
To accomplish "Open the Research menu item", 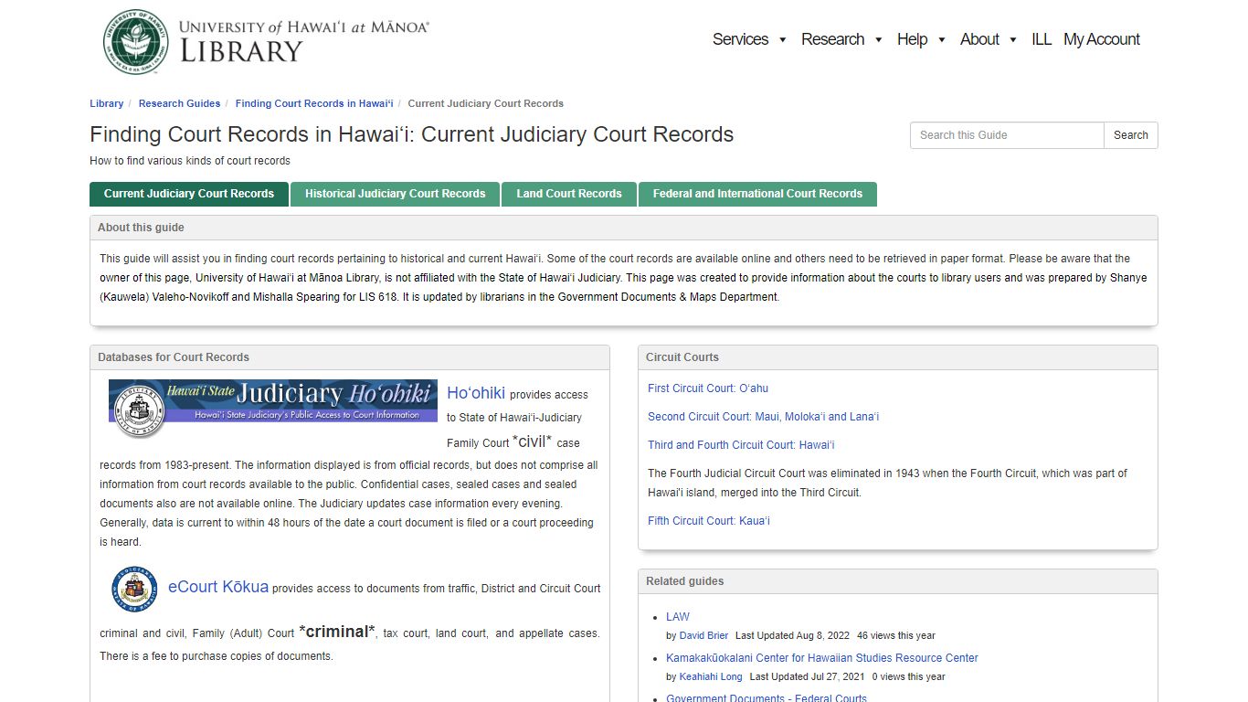I will 832,39.
